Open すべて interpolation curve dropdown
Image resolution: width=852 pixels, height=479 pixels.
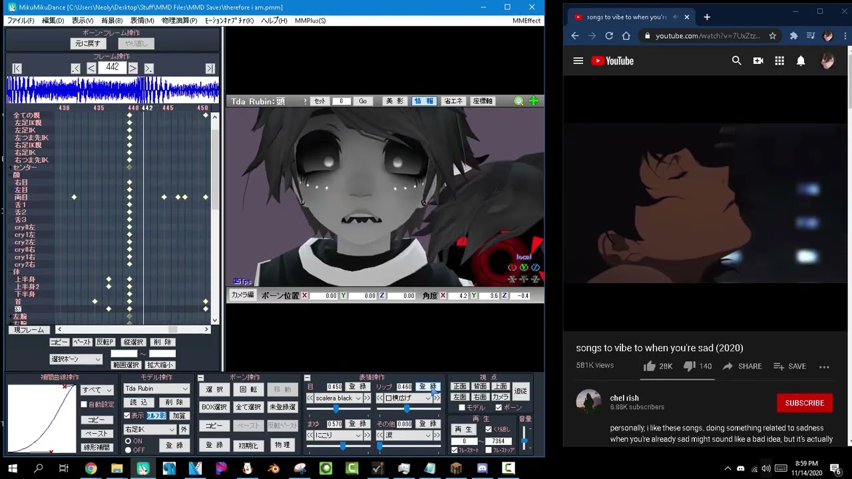click(97, 390)
